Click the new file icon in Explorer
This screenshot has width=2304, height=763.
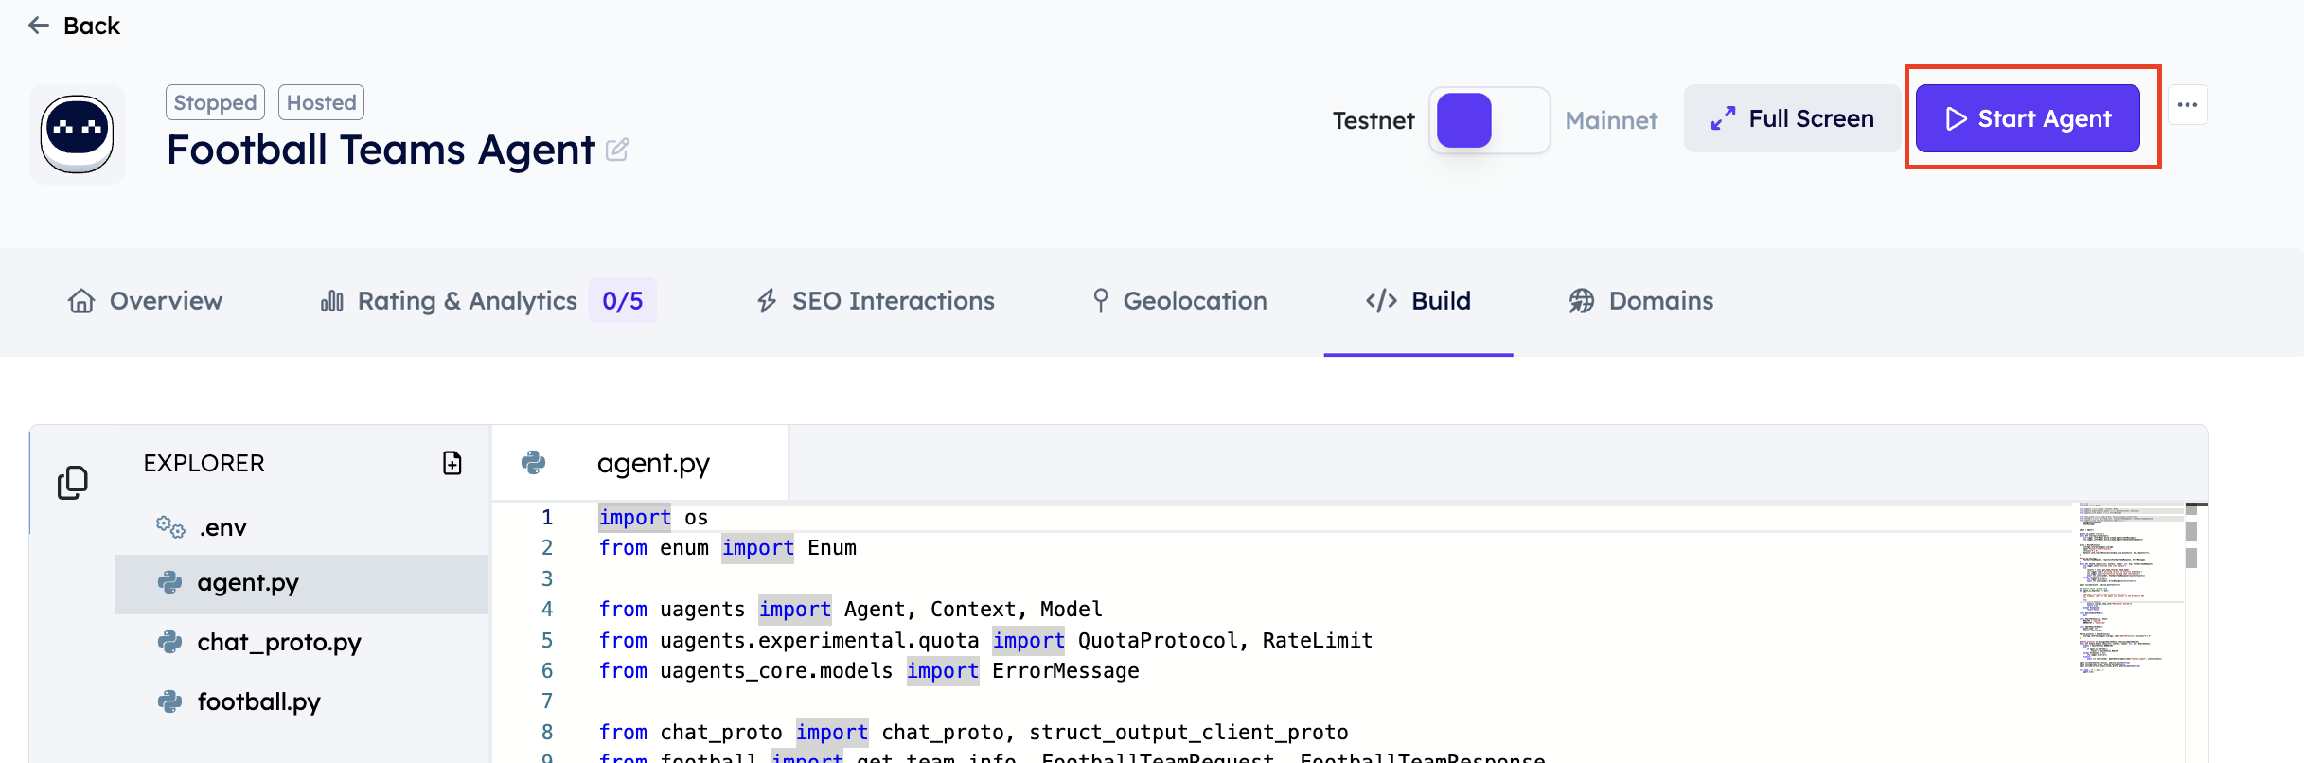pos(452,463)
